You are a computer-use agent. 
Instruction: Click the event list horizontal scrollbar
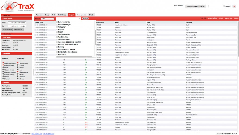point(74,57)
